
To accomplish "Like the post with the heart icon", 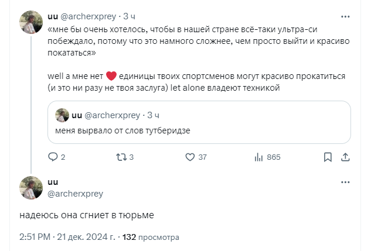I will [x=190, y=157].
